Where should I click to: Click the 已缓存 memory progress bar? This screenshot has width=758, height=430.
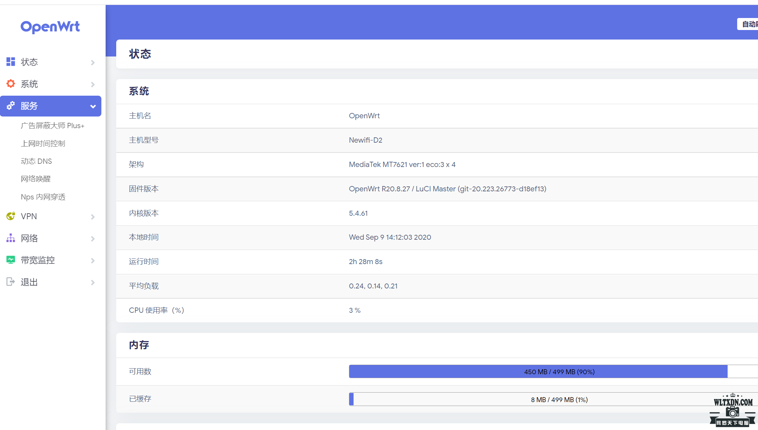click(553, 399)
